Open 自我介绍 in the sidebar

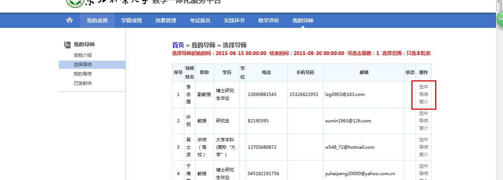pos(83,55)
